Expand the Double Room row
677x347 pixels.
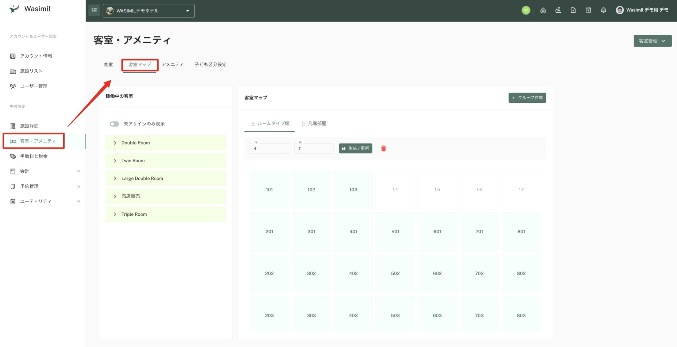(x=115, y=143)
